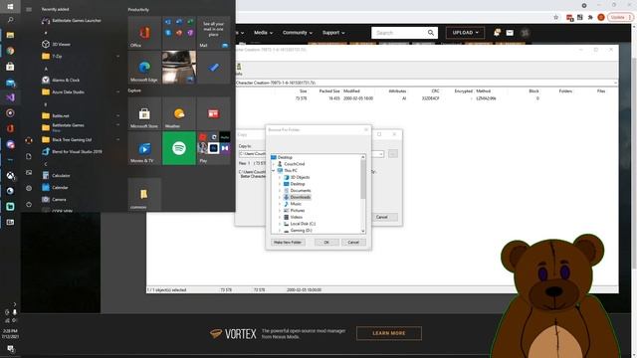Select 3D Objects in folder tree

pos(300,177)
